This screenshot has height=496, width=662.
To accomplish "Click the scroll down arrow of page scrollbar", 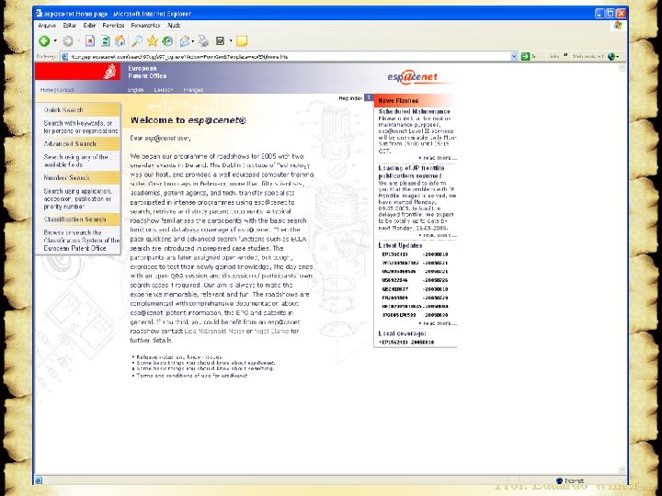I will (x=622, y=469).
